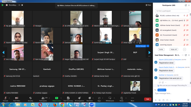Toggle mute for Abhinav kumar tiwrai in list
191x107 pixels.
pyautogui.click(x=184, y=25)
